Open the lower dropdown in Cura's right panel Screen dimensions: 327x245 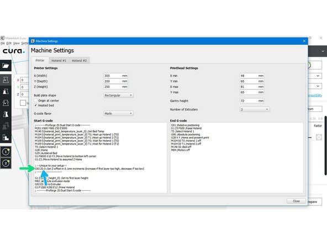315,86
